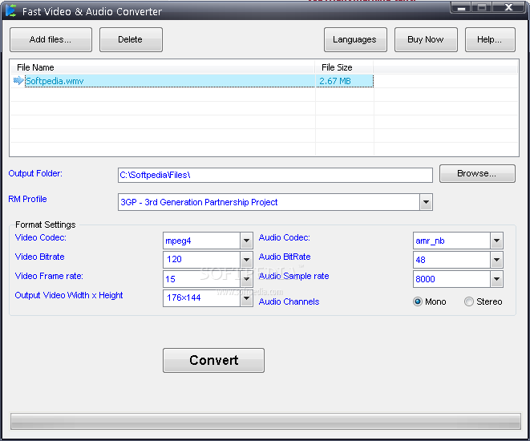The image size is (530, 441).
Task: Click the Buy Now button
Action: pos(426,39)
